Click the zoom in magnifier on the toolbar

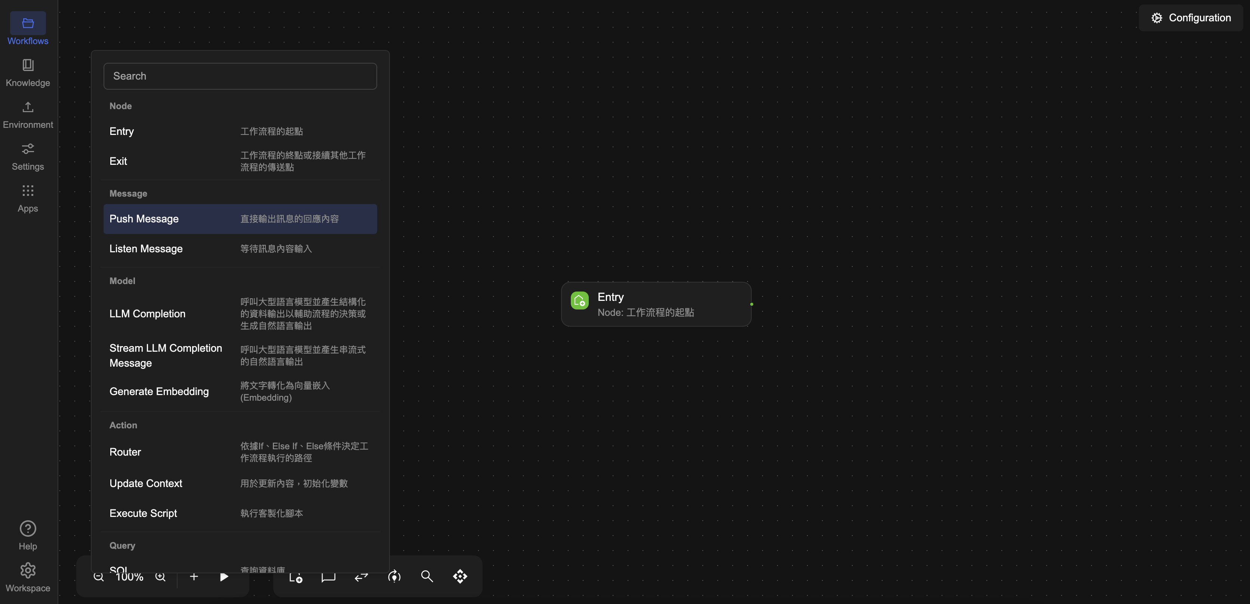(161, 576)
